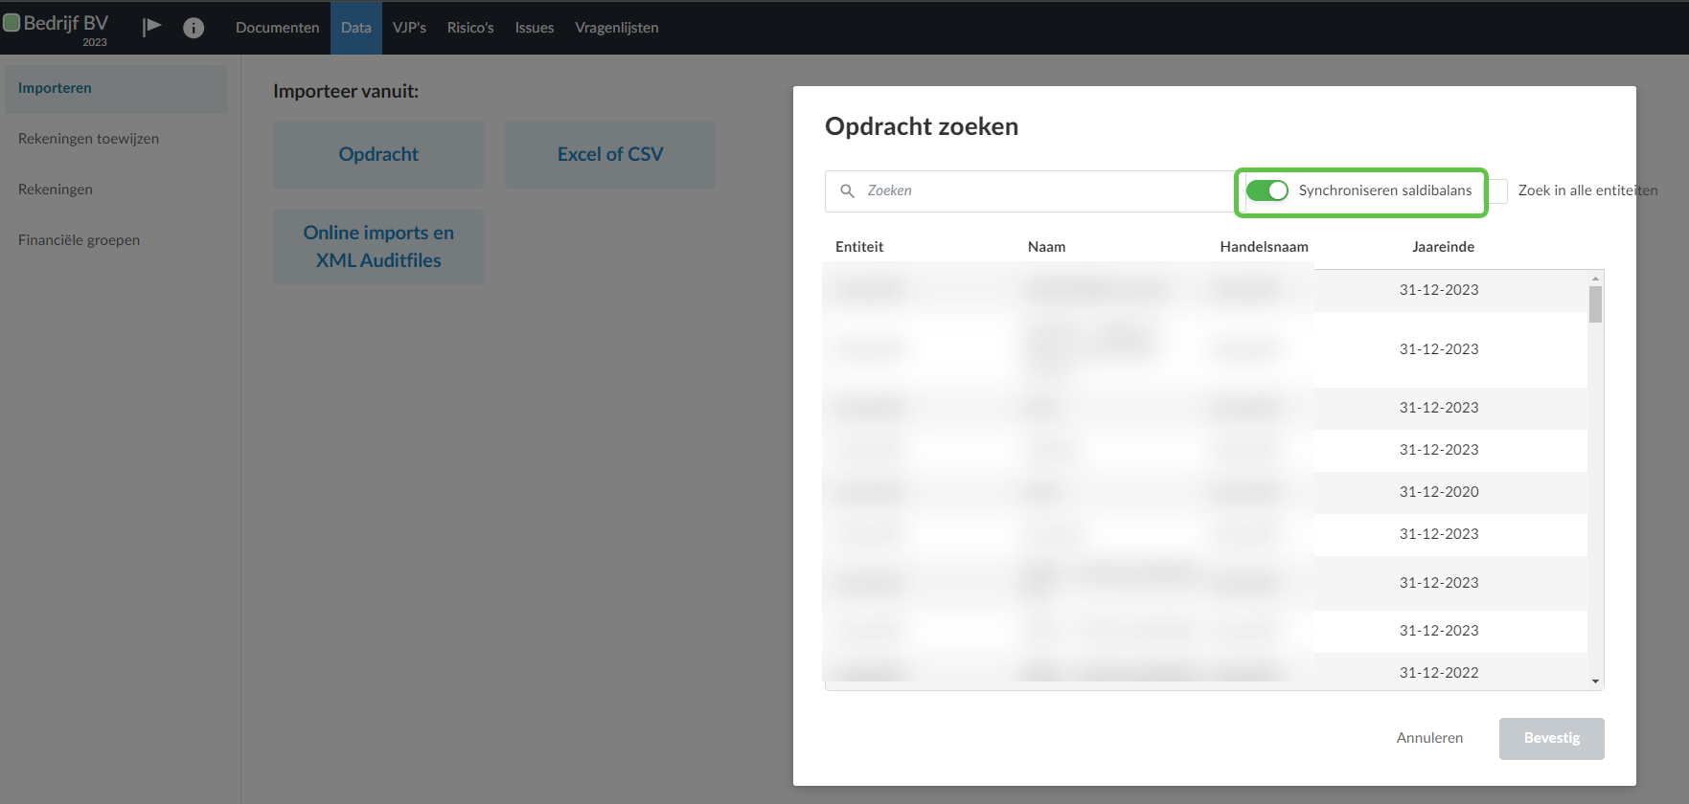
Task: Click the Jaareinde column header
Action: tap(1444, 247)
